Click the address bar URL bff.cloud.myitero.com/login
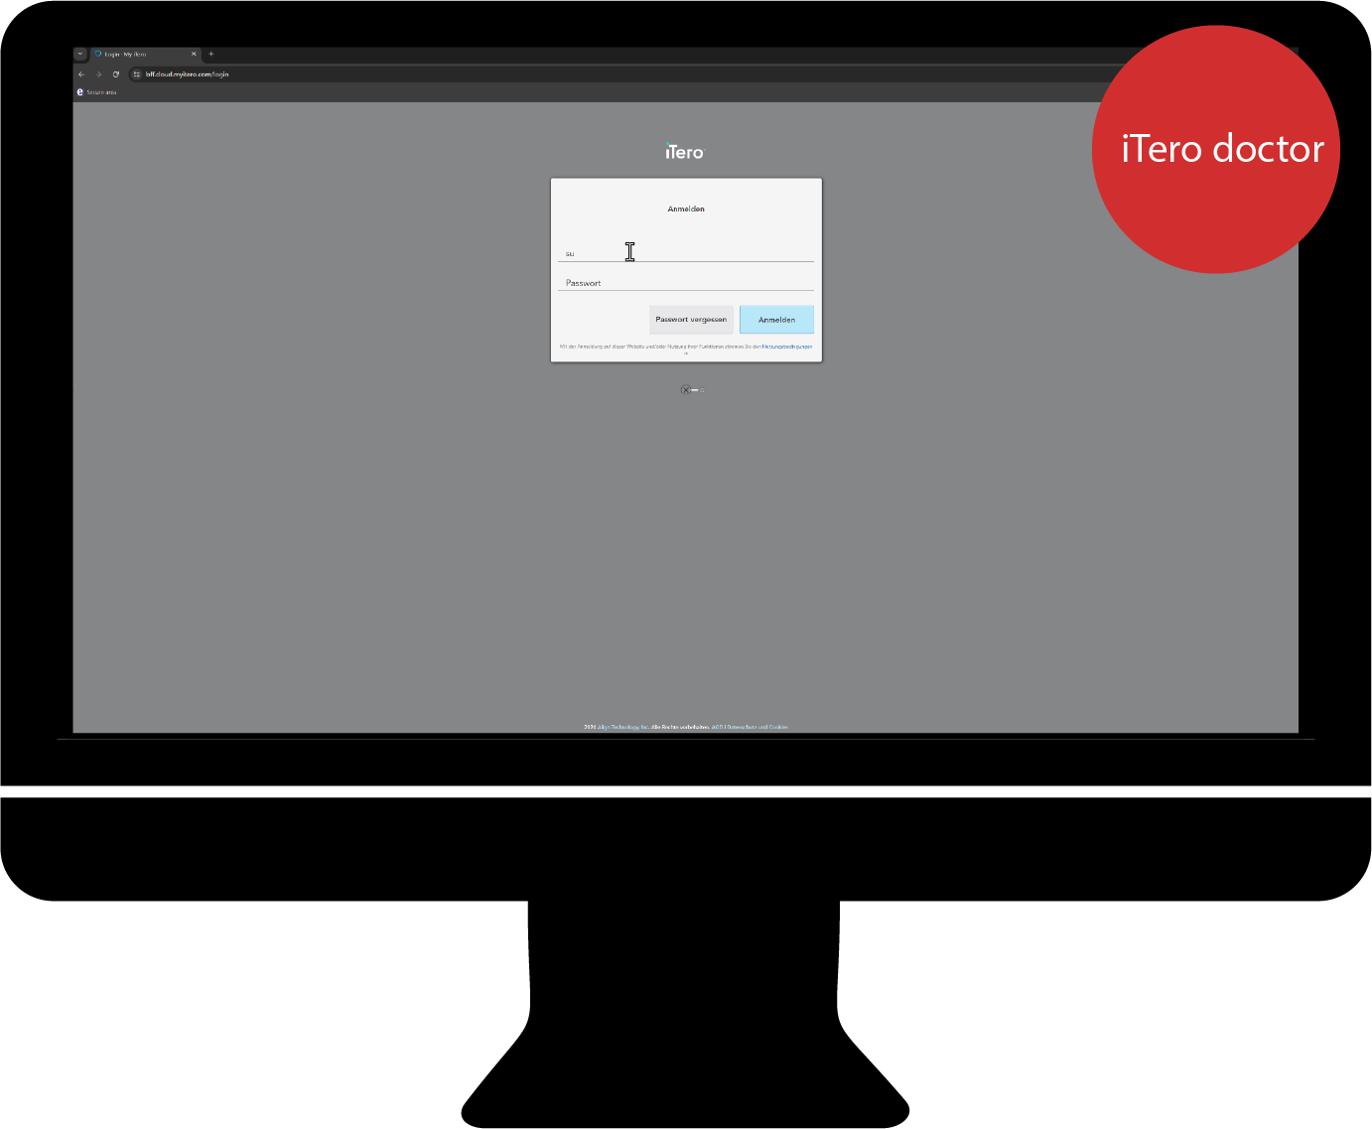This screenshot has height=1129, width=1372. click(187, 74)
